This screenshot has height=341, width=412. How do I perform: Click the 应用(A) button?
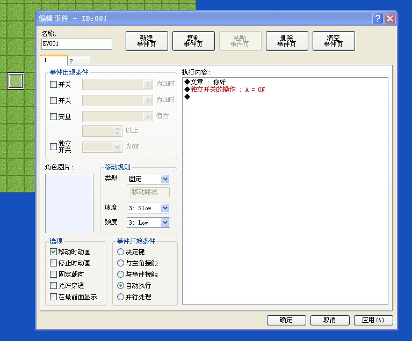pos(373,320)
